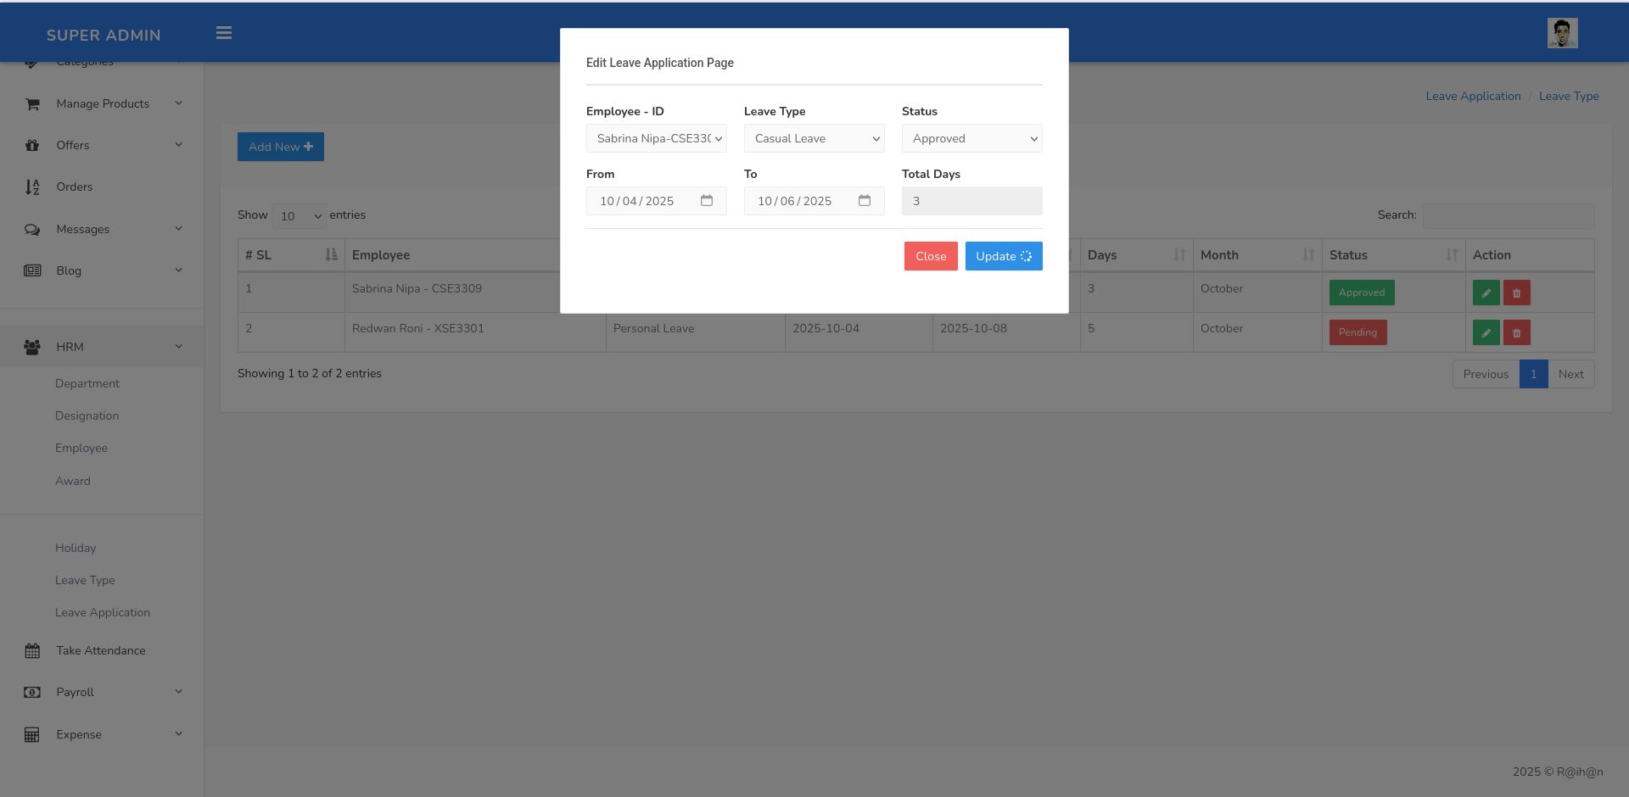Viewport: 1629px width, 797px height.
Task: Click the Manage Products cart icon
Action: 32,104
